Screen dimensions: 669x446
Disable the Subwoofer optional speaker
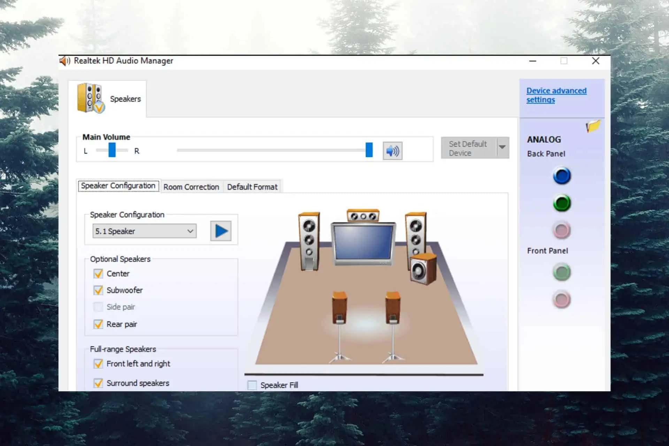99,290
